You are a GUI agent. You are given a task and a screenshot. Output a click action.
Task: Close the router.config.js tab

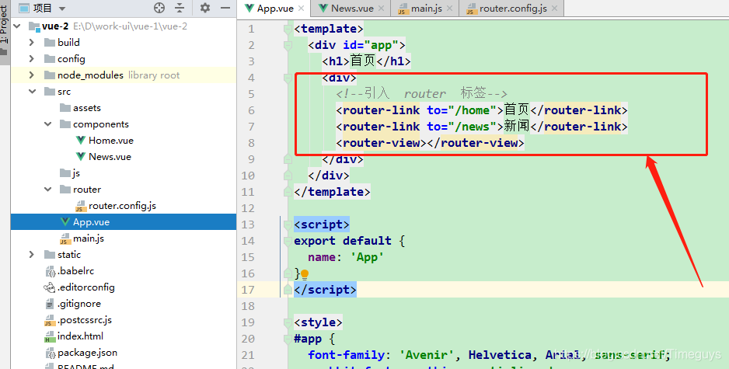tap(554, 9)
